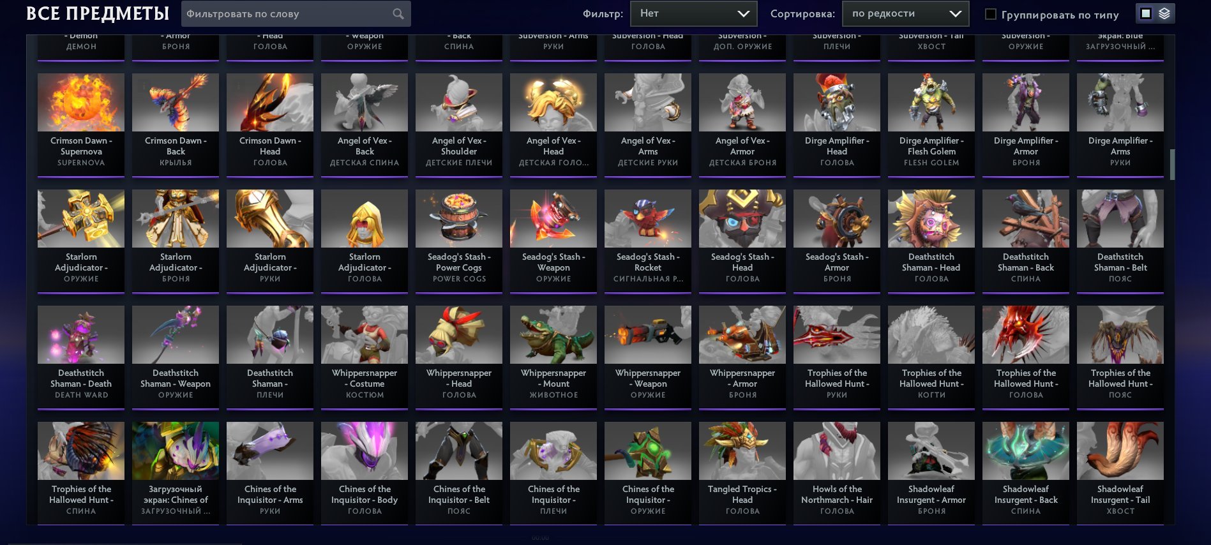1211x545 pixels.
Task: Select Howls of the Northmarch - Hair
Action: [837, 473]
